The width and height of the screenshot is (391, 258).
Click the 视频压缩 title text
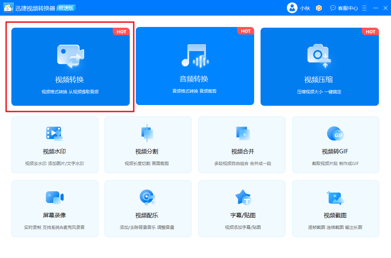pyautogui.click(x=318, y=80)
